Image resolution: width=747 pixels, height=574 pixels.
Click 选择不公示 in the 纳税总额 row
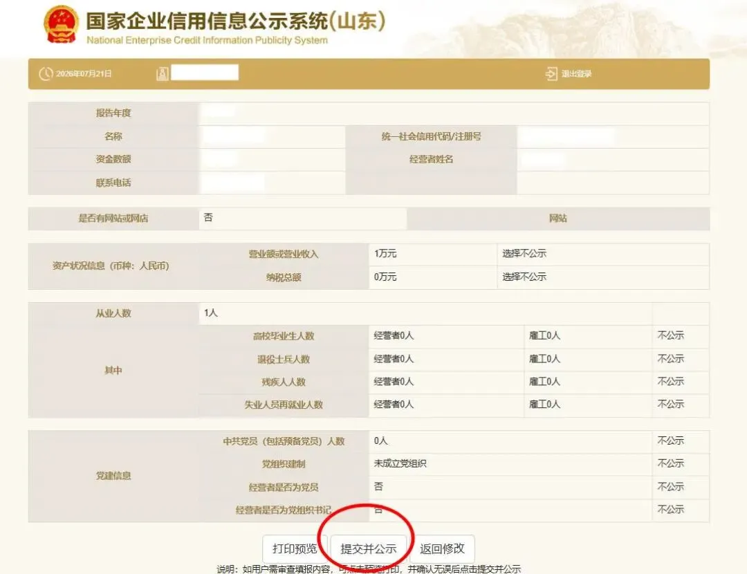[524, 277]
